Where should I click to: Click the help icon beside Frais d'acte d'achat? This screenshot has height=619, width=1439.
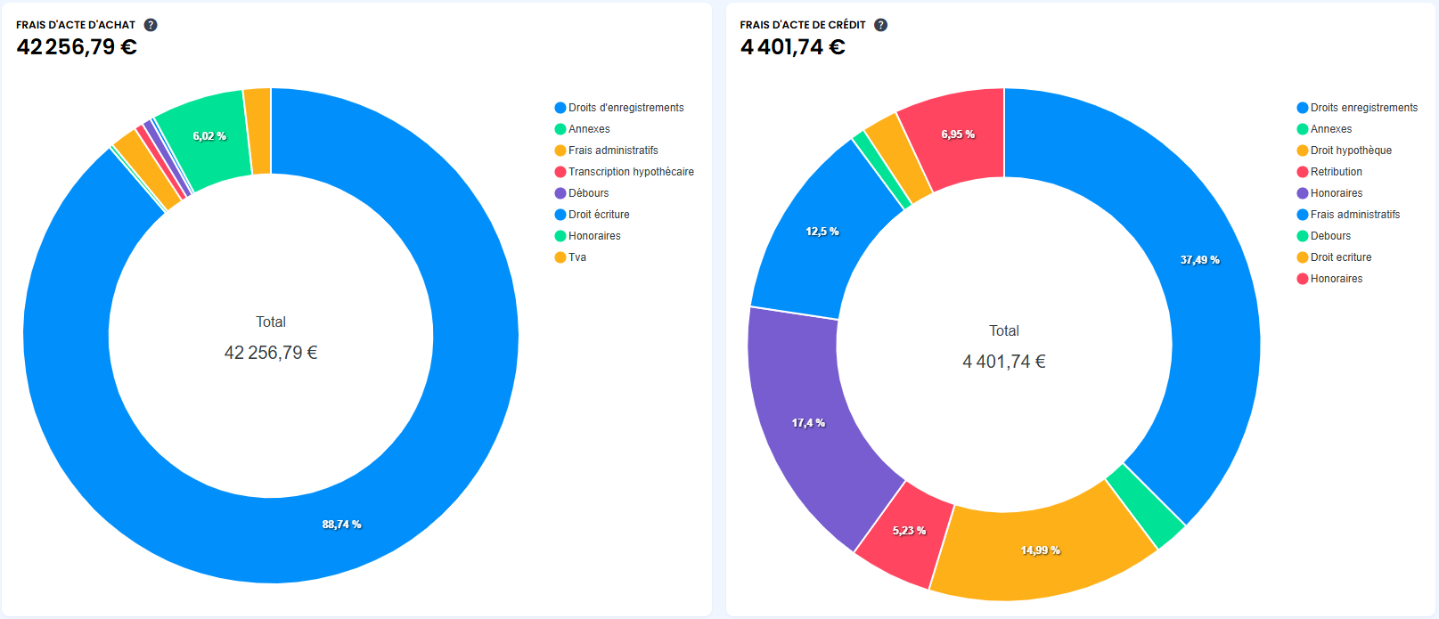pyautogui.click(x=151, y=25)
